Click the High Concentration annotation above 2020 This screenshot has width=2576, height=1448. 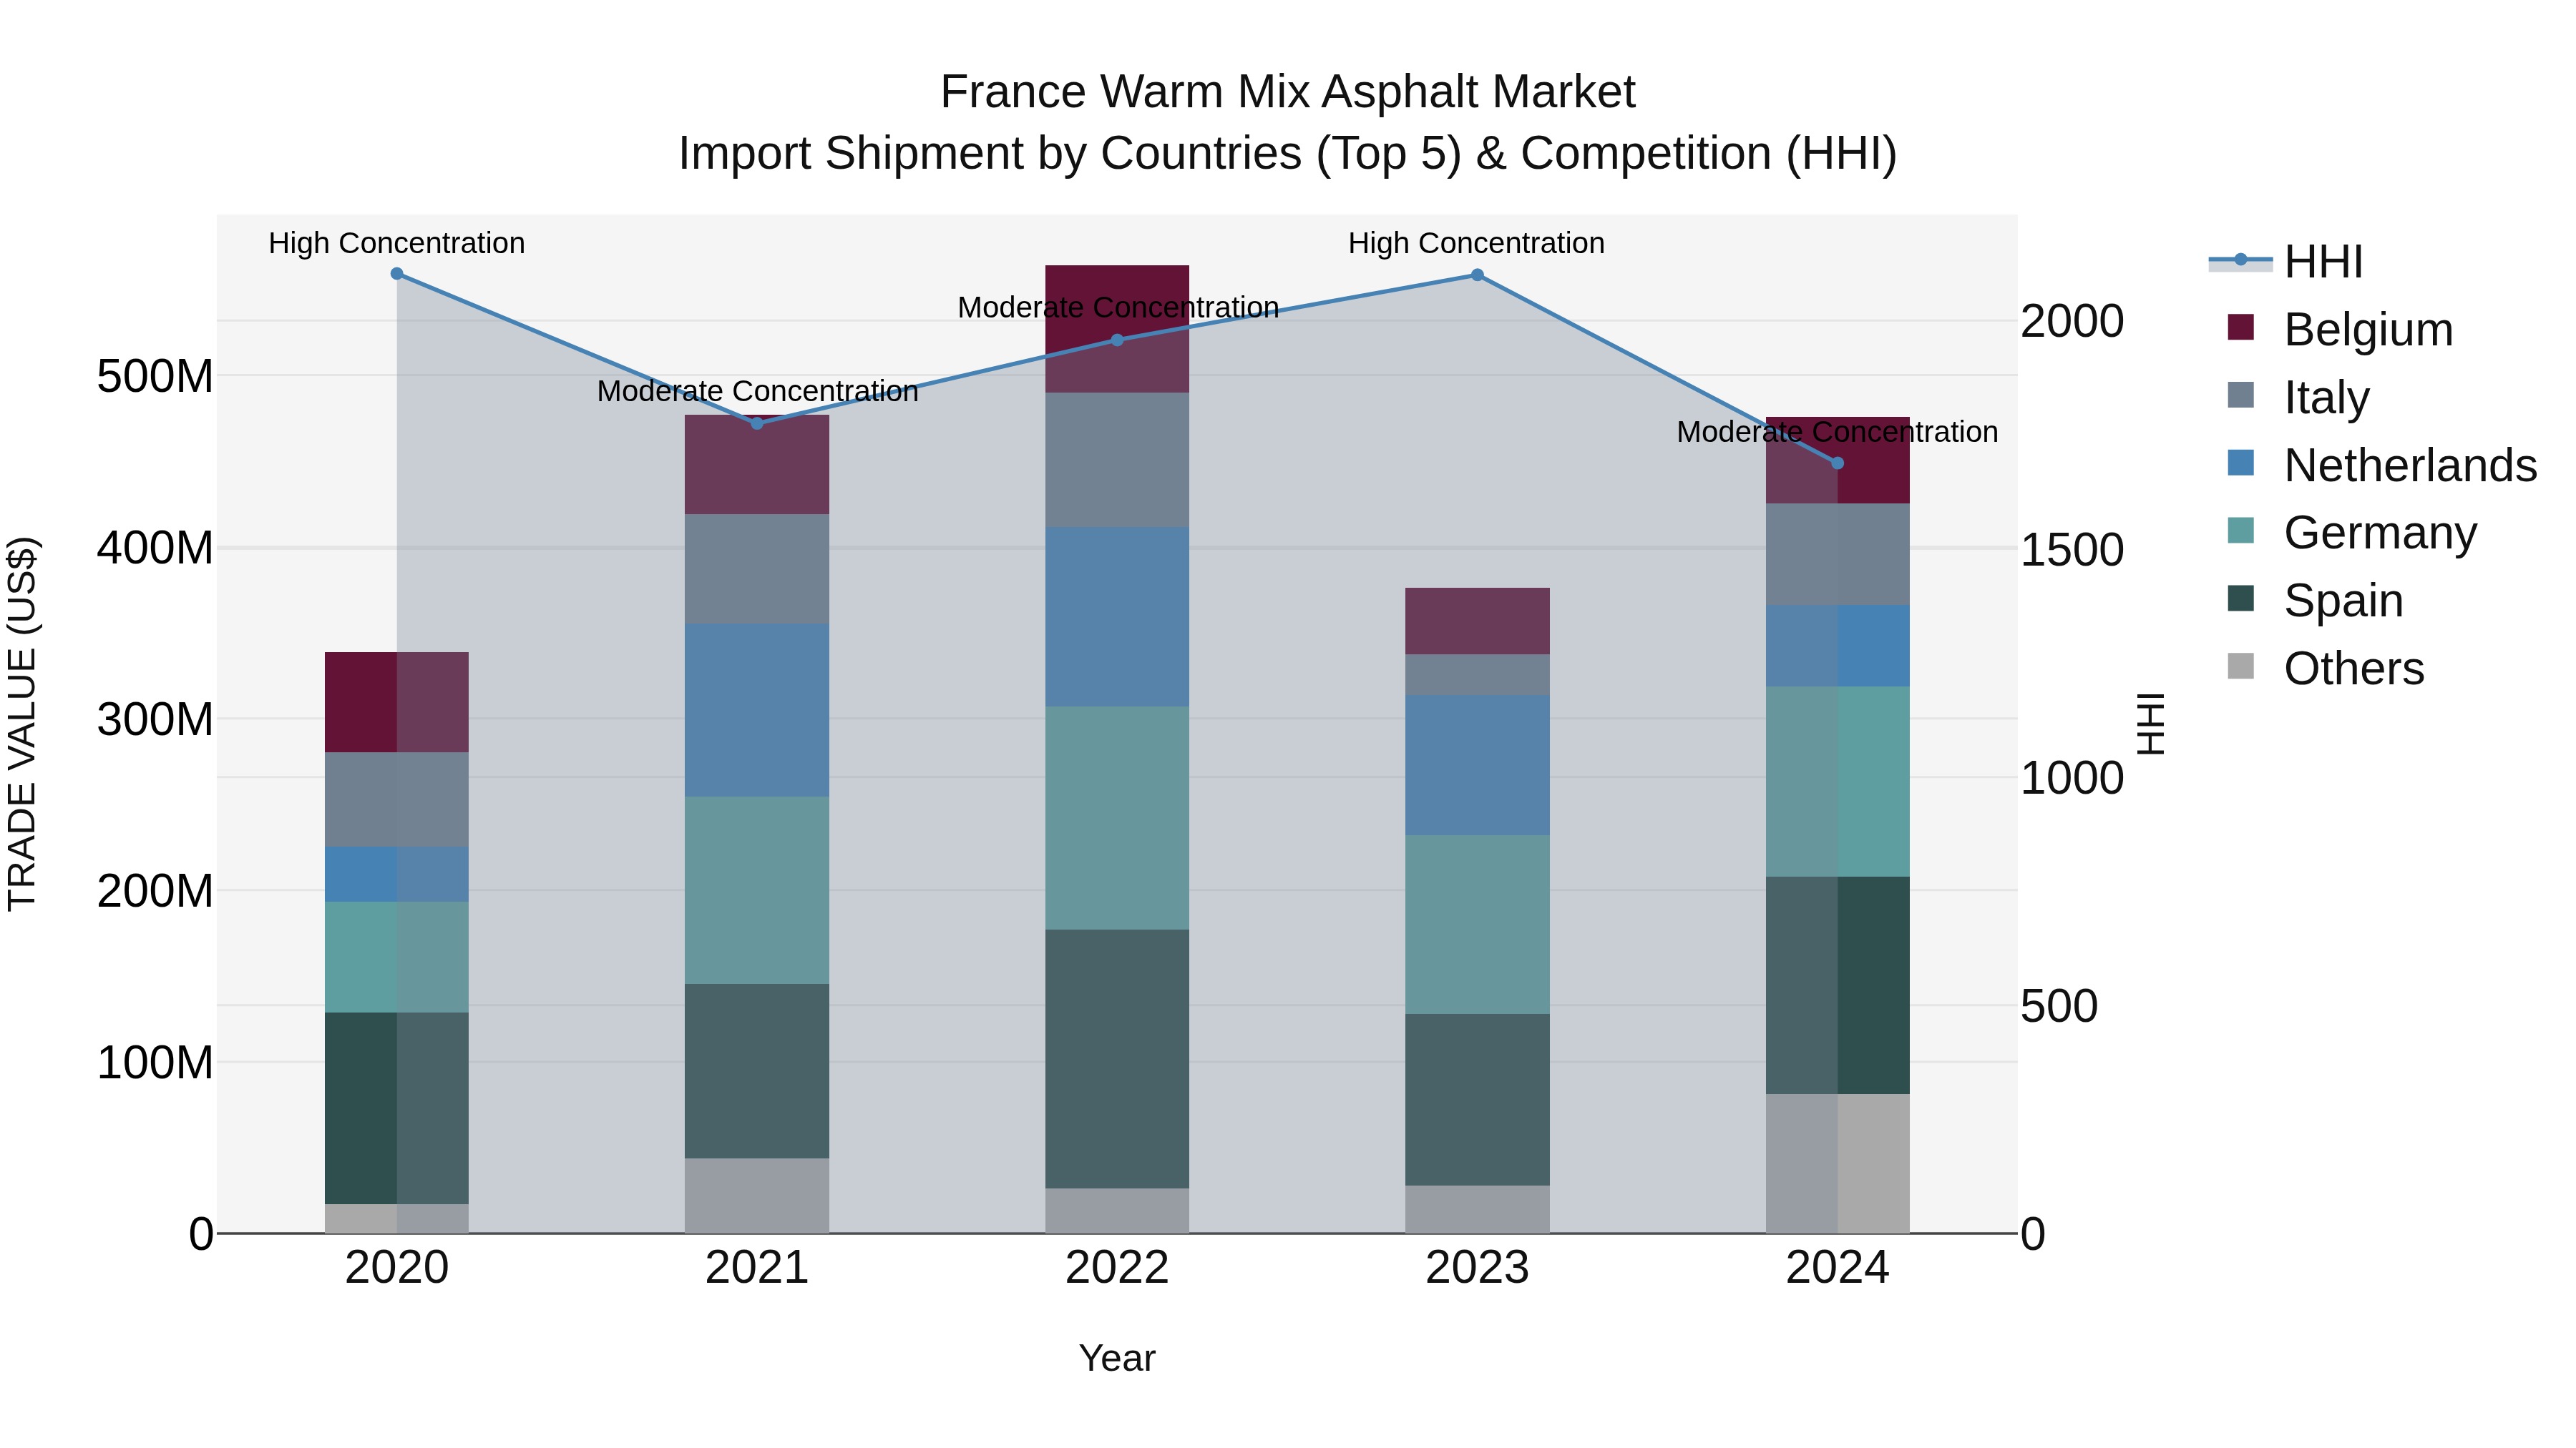click(397, 243)
